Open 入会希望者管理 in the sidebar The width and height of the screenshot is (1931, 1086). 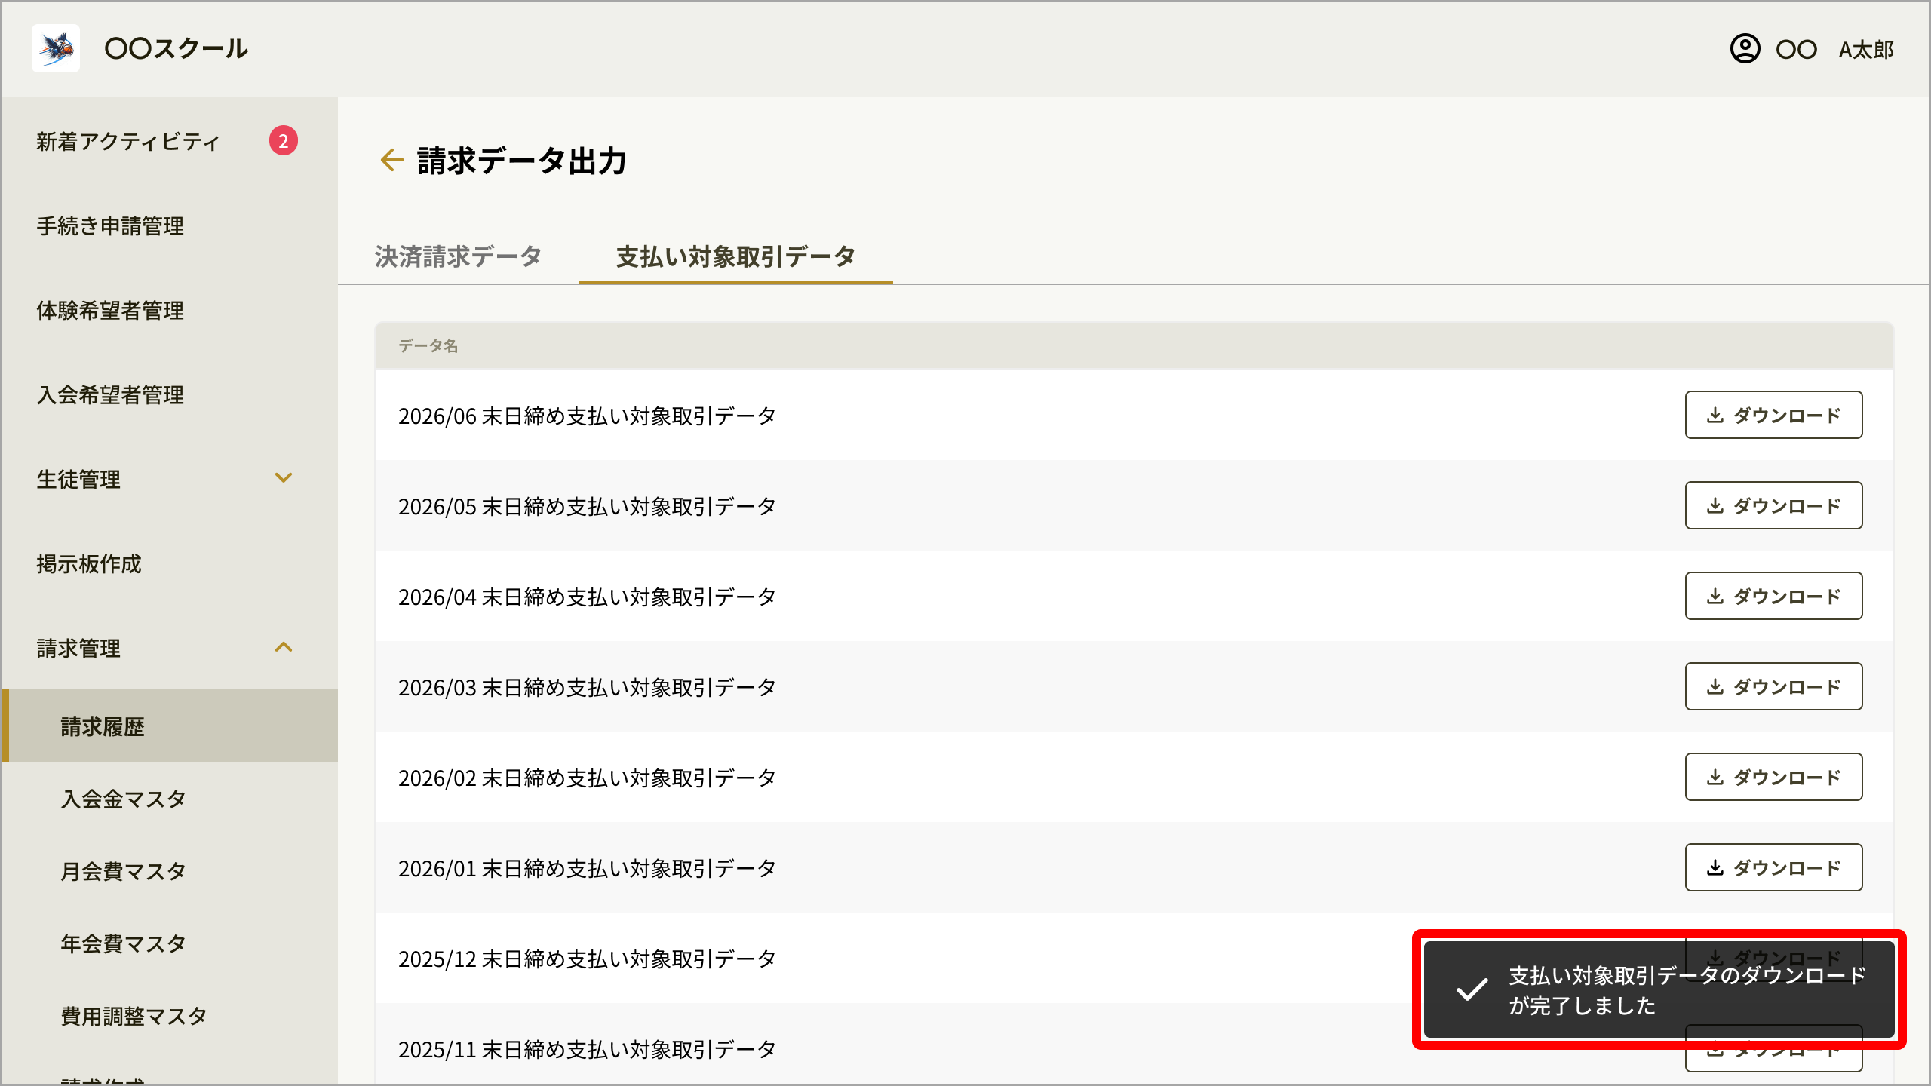click(x=110, y=394)
